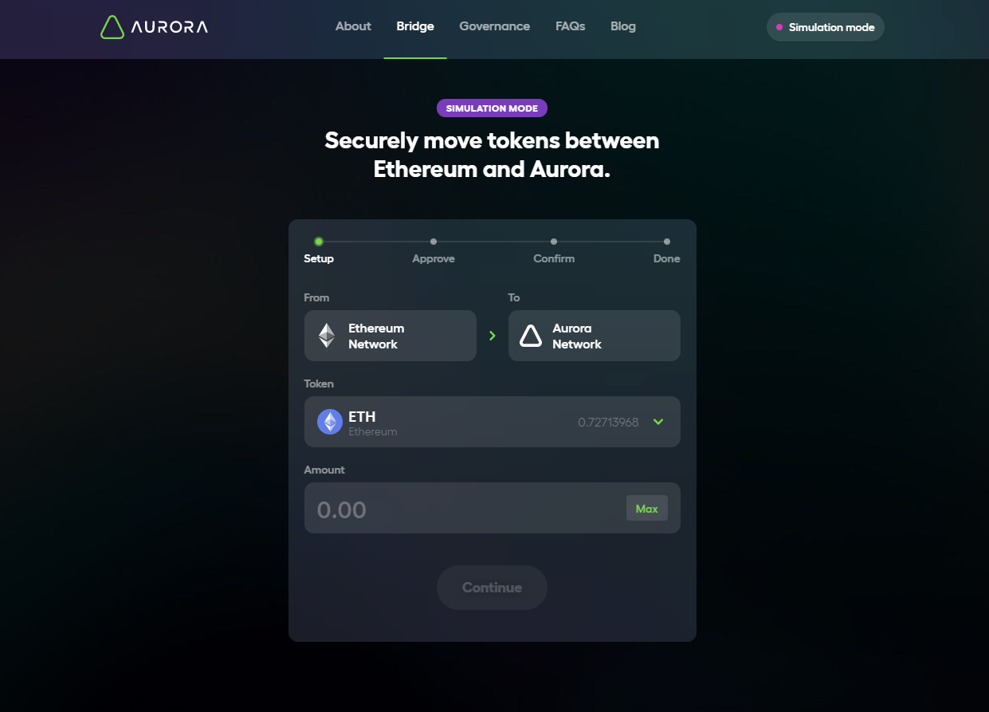Viewport: 989px width, 712px height.
Task: Click the pink dot in the Simulation mode button
Action: coord(779,27)
